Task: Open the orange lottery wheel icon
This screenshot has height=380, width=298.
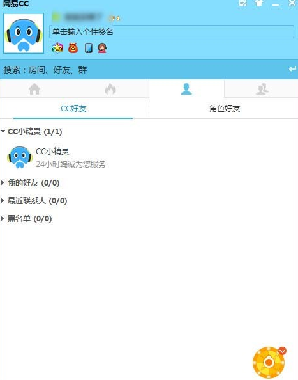Action: point(269,363)
